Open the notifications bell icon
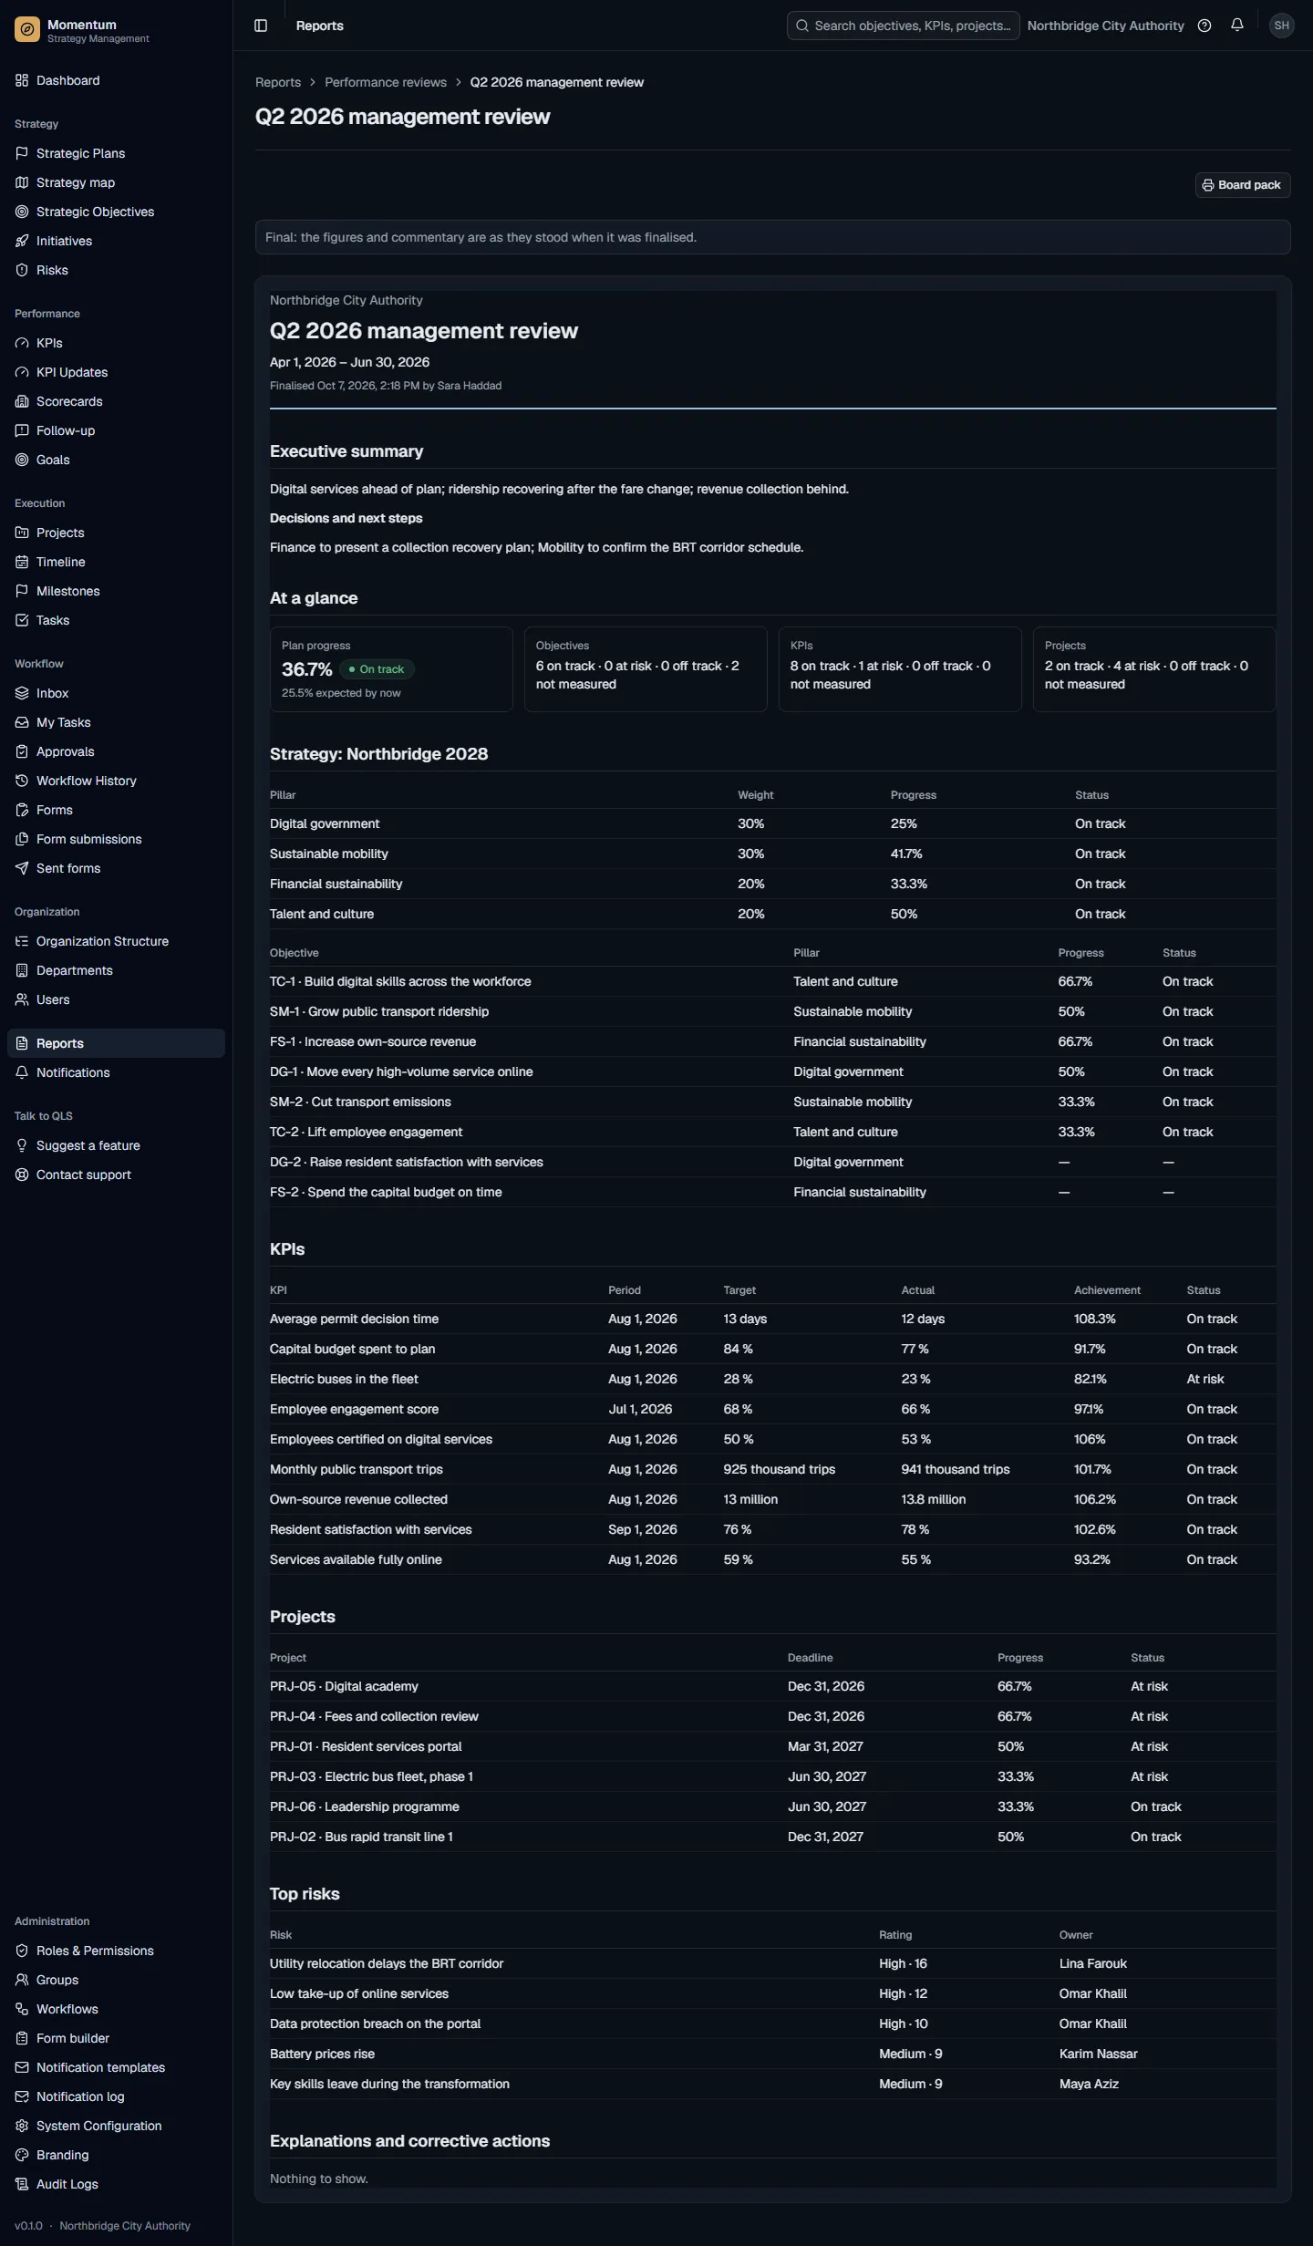 pos(1236,26)
